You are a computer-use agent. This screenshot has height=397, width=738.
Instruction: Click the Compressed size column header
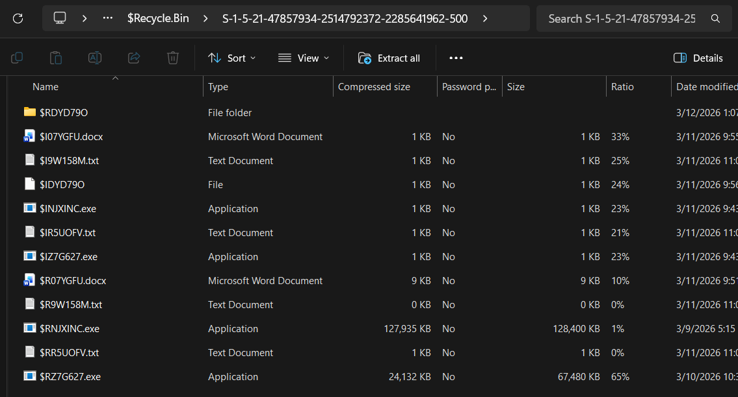tap(374, 87)
